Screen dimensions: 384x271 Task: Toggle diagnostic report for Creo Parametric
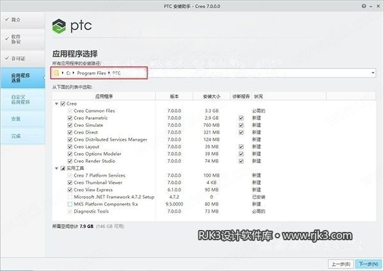[241, 118]
